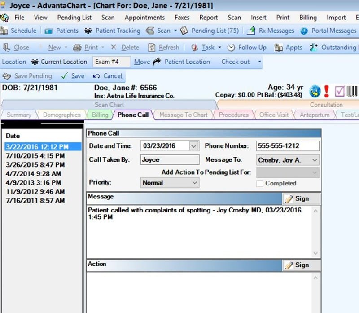
Task: Click Sign button in Message section
Action: point(301,198)
